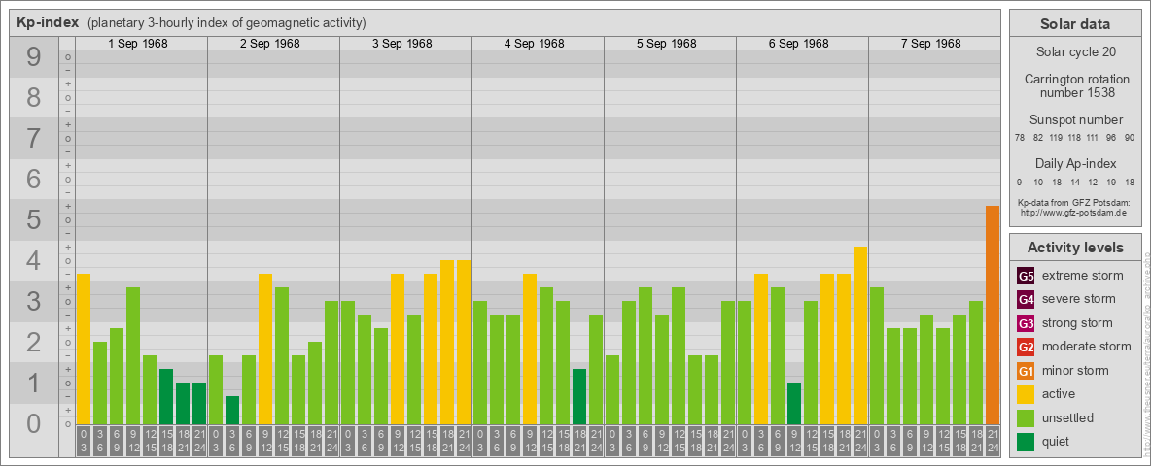Click the 'Kp-index' chart title
This screenshot has width=1151, height=466.
[48, 22]
